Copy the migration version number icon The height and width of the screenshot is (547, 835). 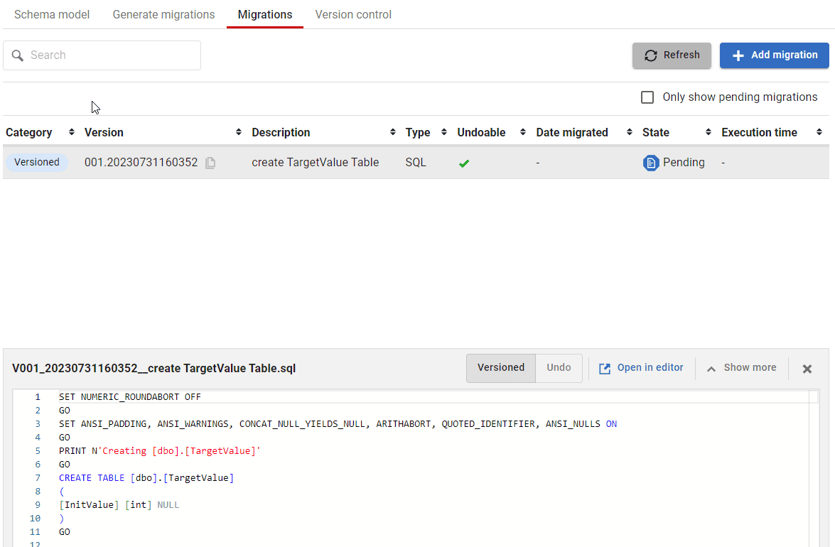click(x=210, y=163)
